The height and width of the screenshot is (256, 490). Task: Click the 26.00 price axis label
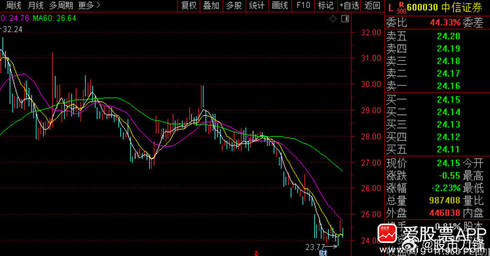pyautogui.click(x=371, y=188)
